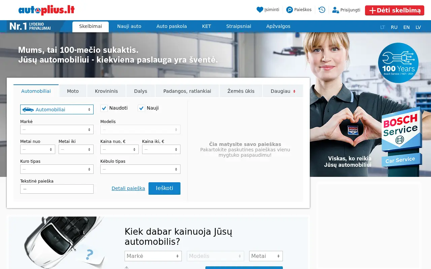Open the Apžvalgos menu item

click(278, 26)
